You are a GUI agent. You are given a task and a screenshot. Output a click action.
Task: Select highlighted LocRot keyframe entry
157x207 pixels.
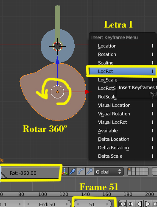coord(123,71)
